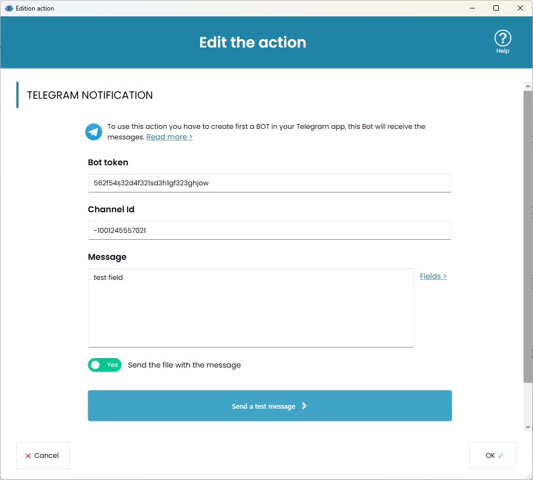The image size is (533, 480).
Task: Confirm with the OK button
Action: tap(492, 455)
